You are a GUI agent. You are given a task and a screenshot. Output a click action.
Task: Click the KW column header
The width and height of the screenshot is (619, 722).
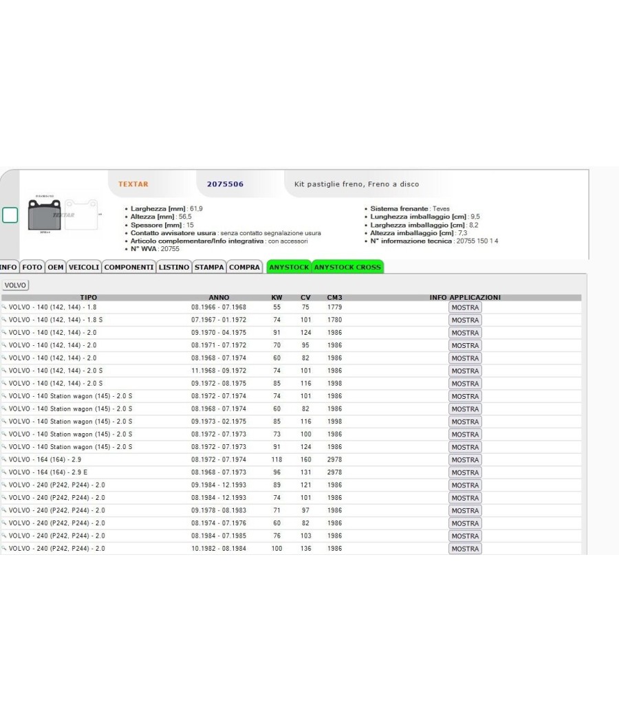(x=276, y=298)
